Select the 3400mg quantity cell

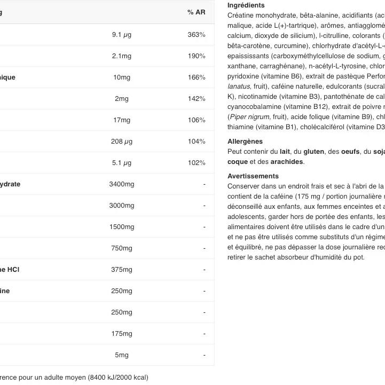click(122, 184)
